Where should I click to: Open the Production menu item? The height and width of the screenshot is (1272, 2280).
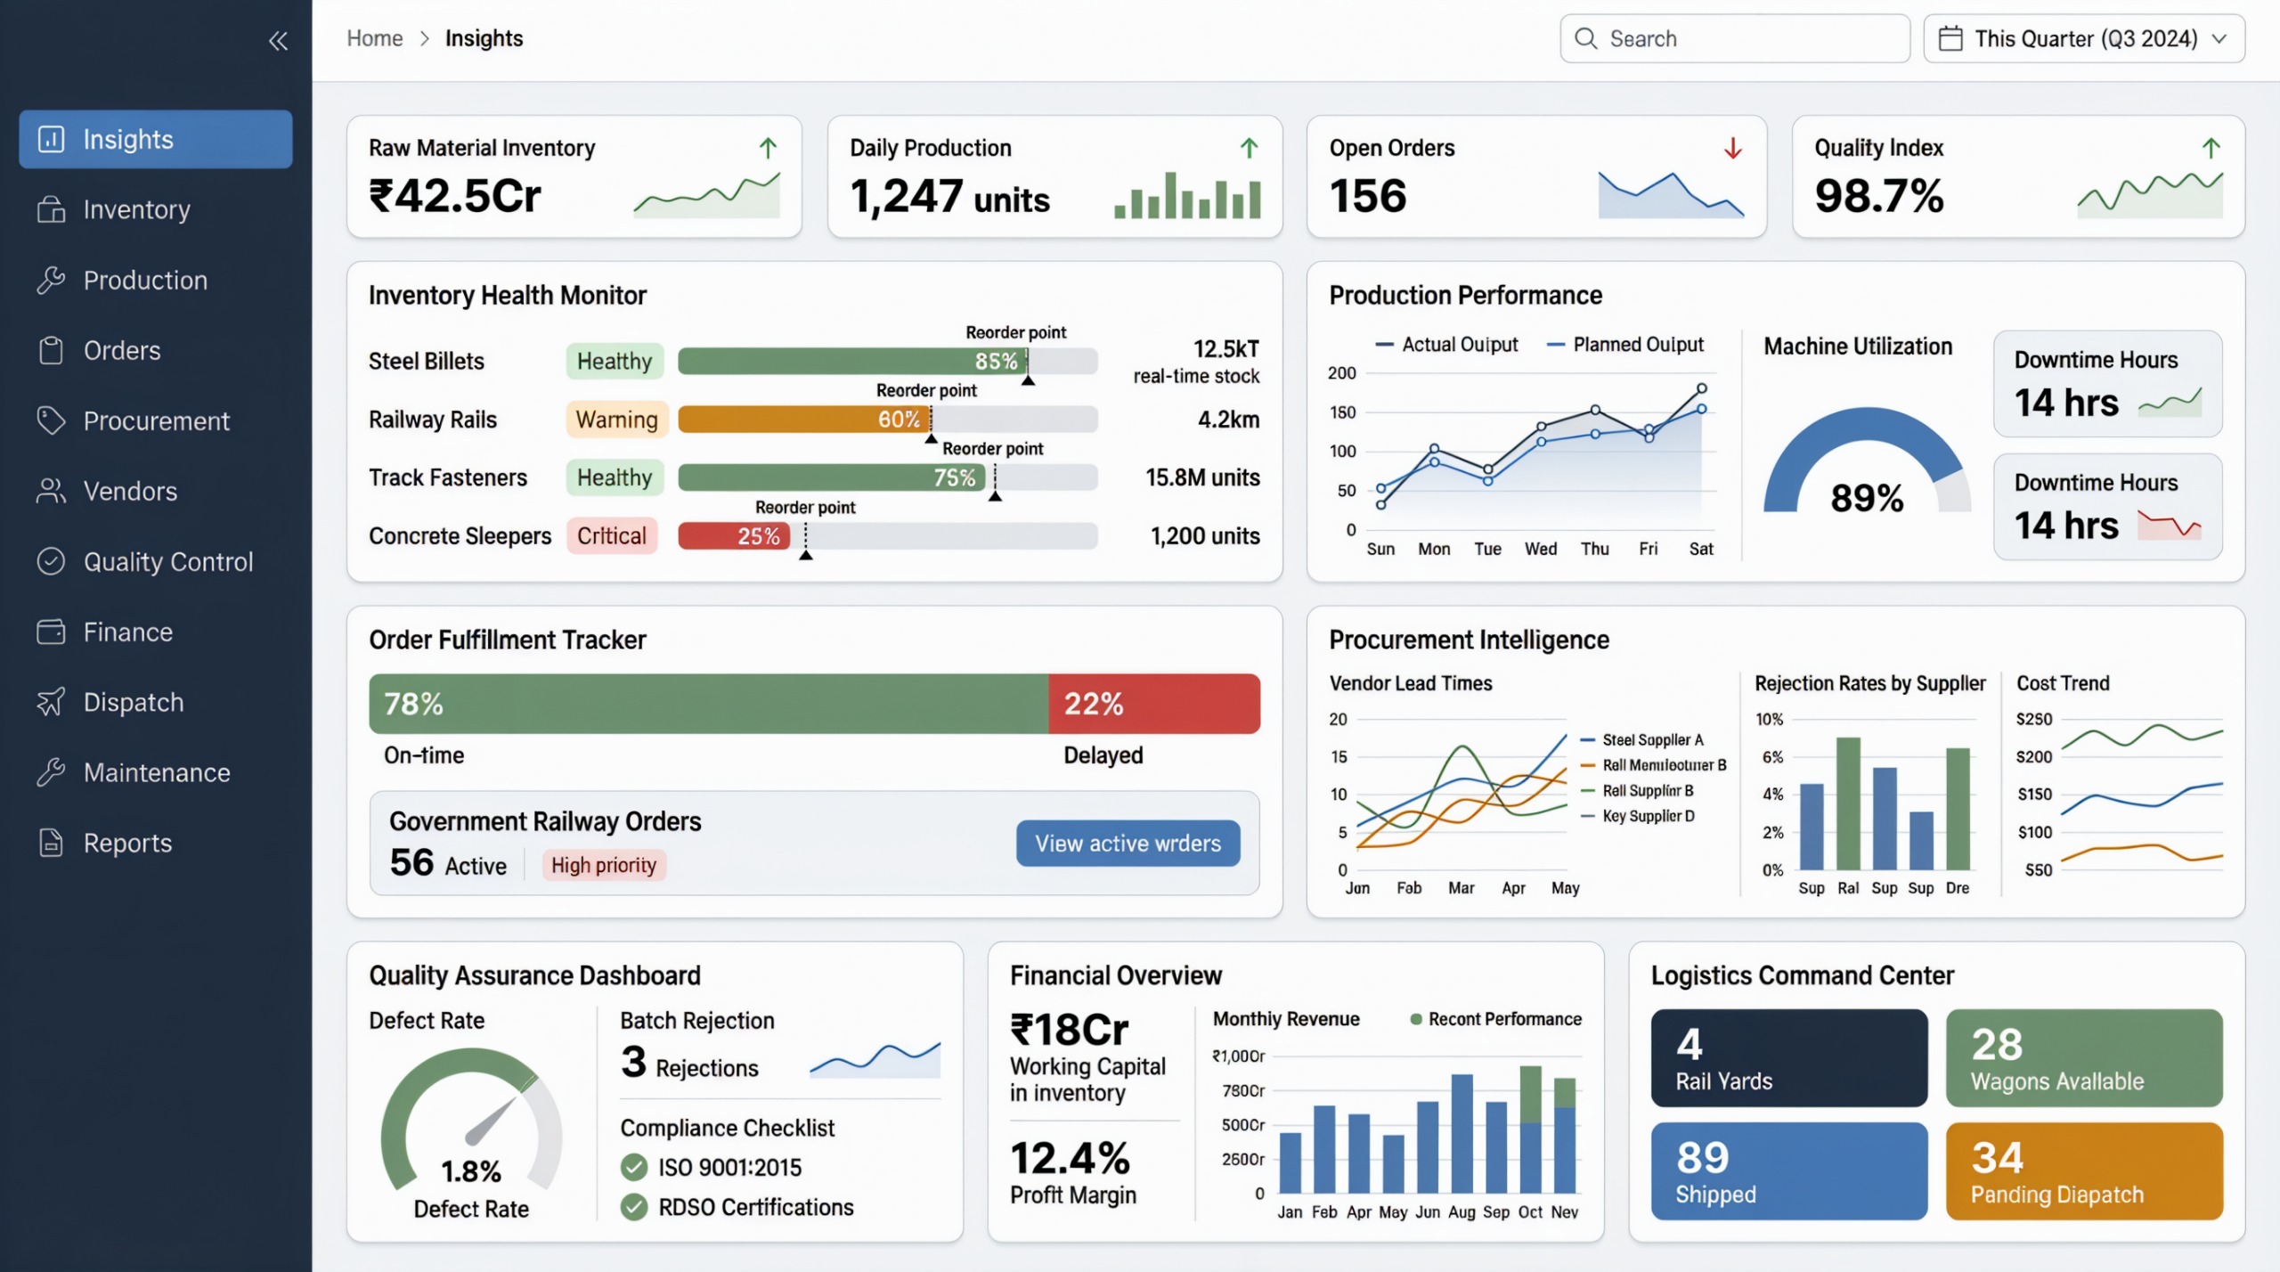click(145, 280)
